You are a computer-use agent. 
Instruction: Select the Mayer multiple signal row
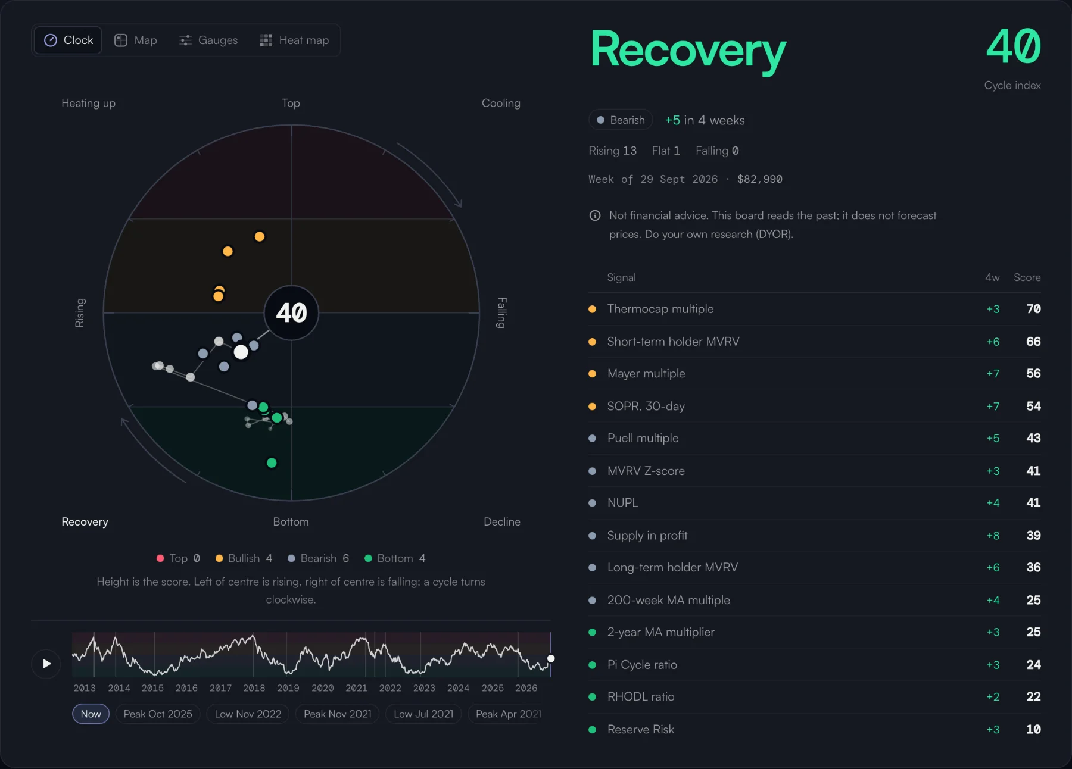click(x=814, y=374)
